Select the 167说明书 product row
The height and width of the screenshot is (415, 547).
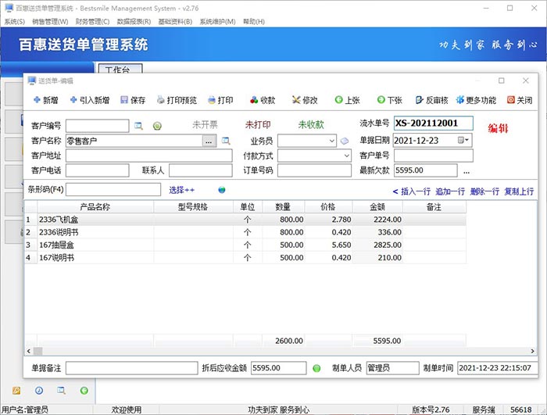245,258
